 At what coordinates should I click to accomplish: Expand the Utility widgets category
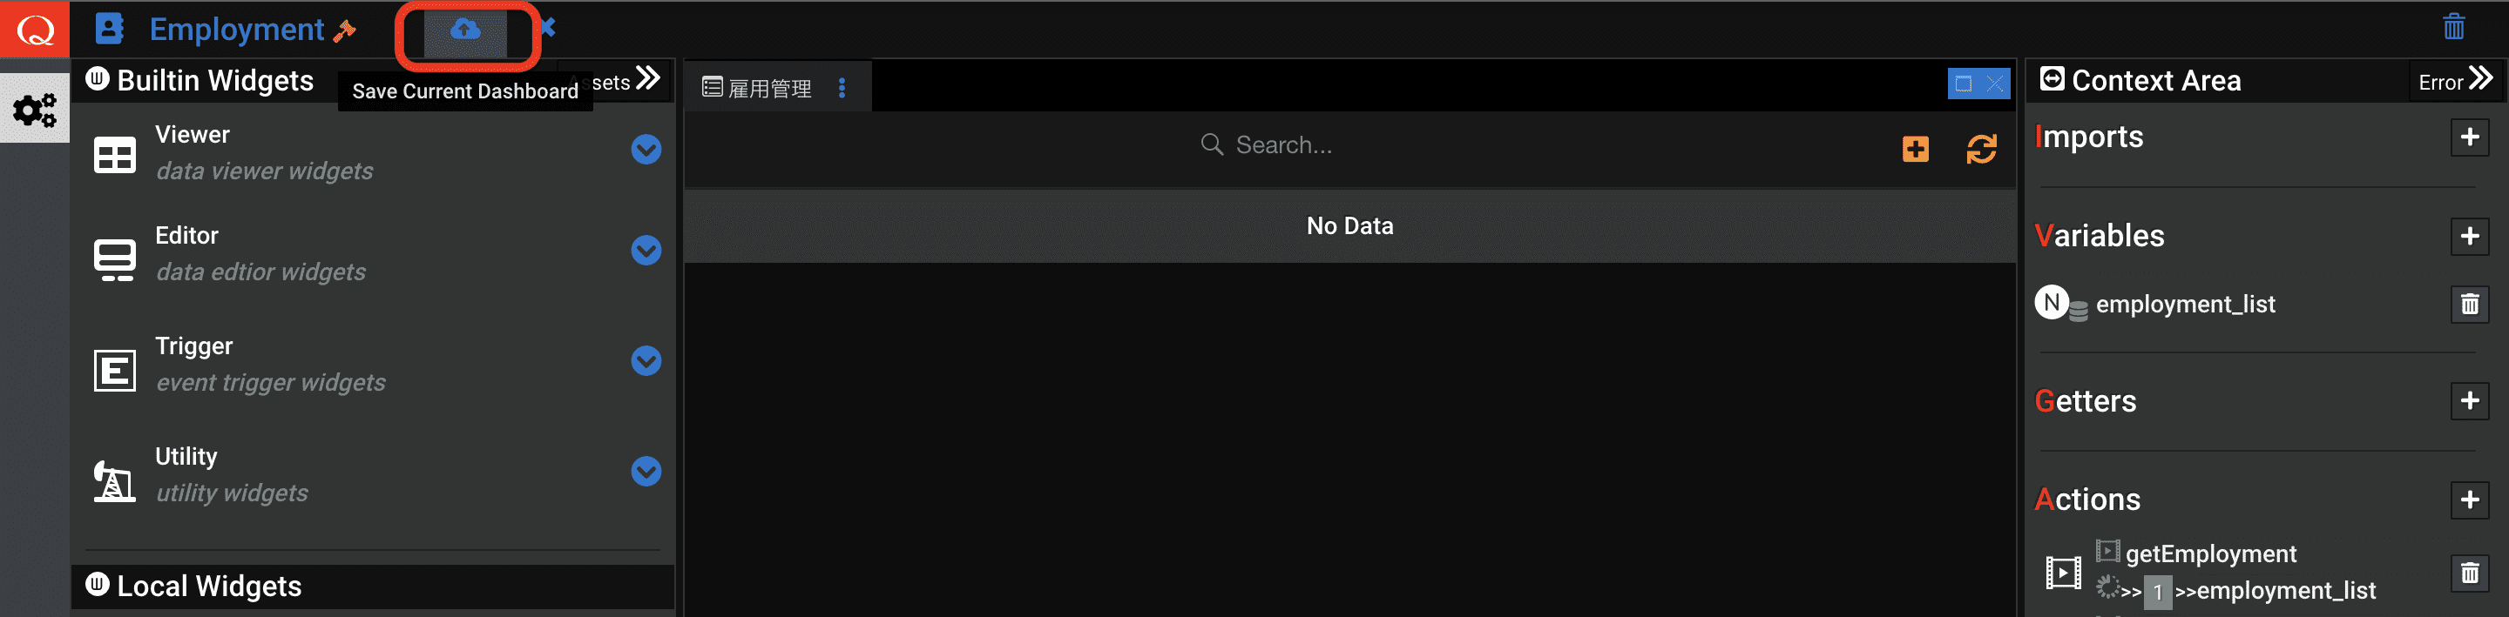646,472
